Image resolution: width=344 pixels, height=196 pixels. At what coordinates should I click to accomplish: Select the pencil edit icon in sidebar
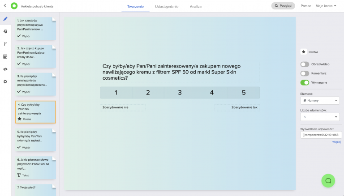point(5,19)
